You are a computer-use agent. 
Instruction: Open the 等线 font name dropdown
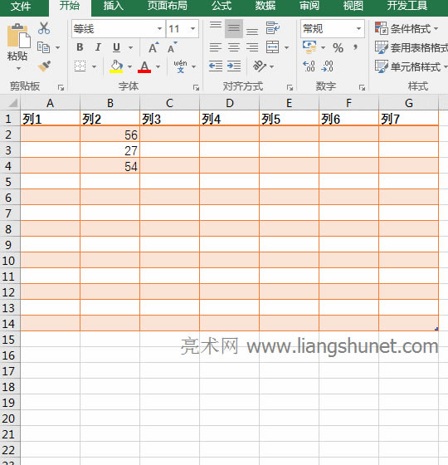[159, 29]
